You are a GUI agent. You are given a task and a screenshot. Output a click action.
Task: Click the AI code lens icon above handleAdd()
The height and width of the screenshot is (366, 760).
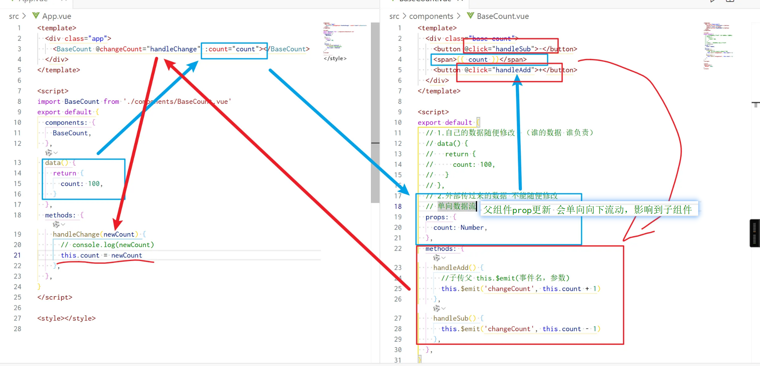pyautogui.click(x=437, y=258)
